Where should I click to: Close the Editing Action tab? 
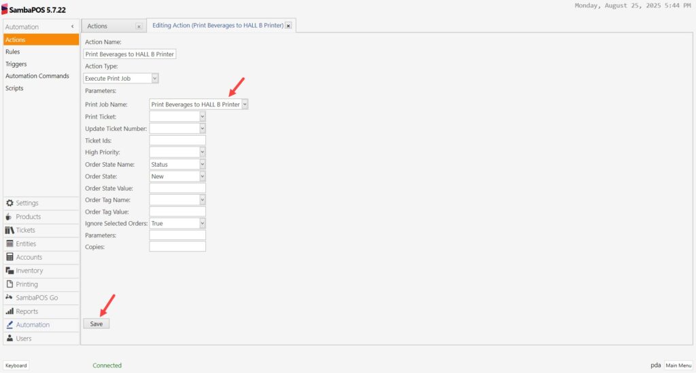coord(288,26)
